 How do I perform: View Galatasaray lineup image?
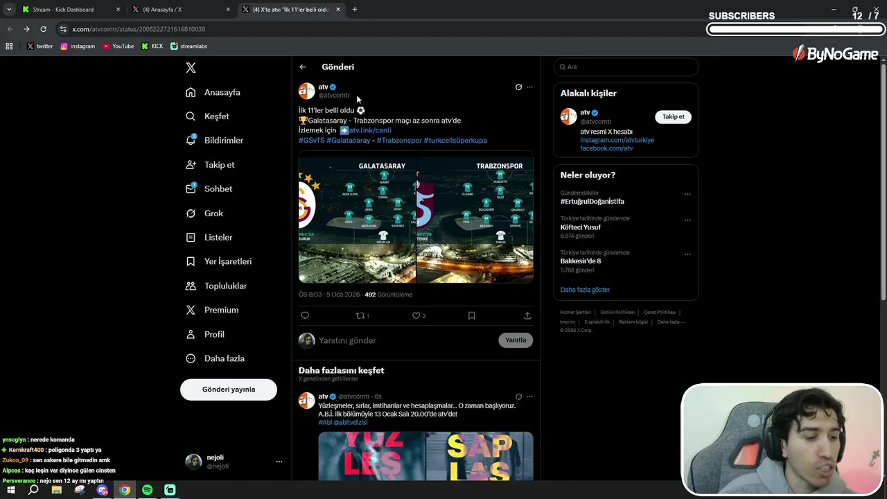(357, 217)
